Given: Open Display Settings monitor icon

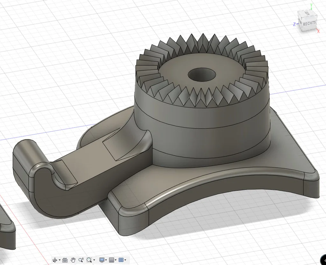Looking at the screenshot, I should coord(102,260).
